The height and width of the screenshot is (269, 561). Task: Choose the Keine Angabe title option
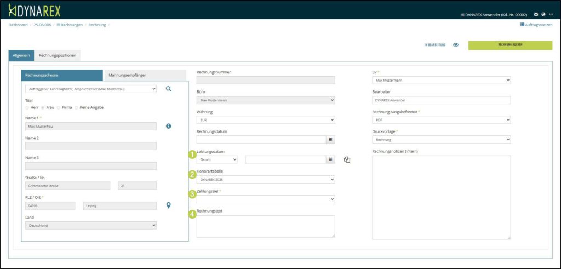click(76, 107)
